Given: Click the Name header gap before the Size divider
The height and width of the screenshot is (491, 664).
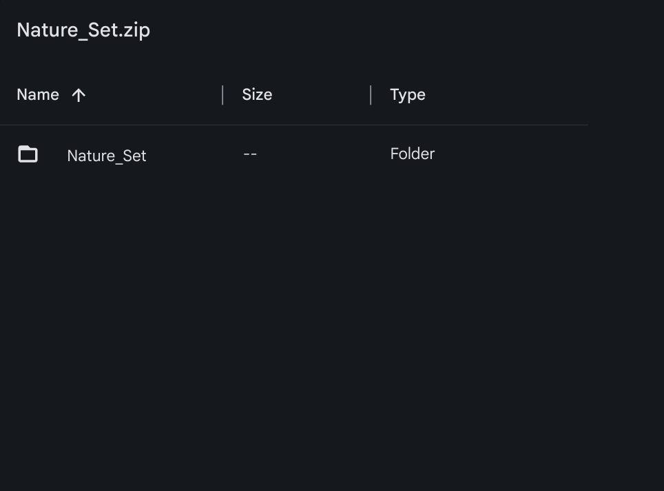Looking at the screenshot, I should [x=154, y=95].
